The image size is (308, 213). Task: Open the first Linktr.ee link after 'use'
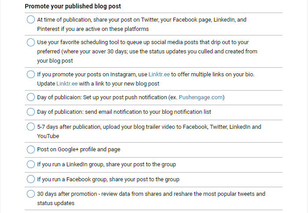click(159, 75)
